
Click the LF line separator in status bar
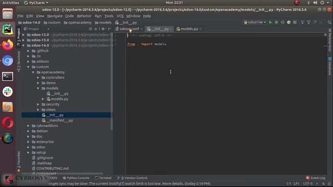click(x=297, y=183)
